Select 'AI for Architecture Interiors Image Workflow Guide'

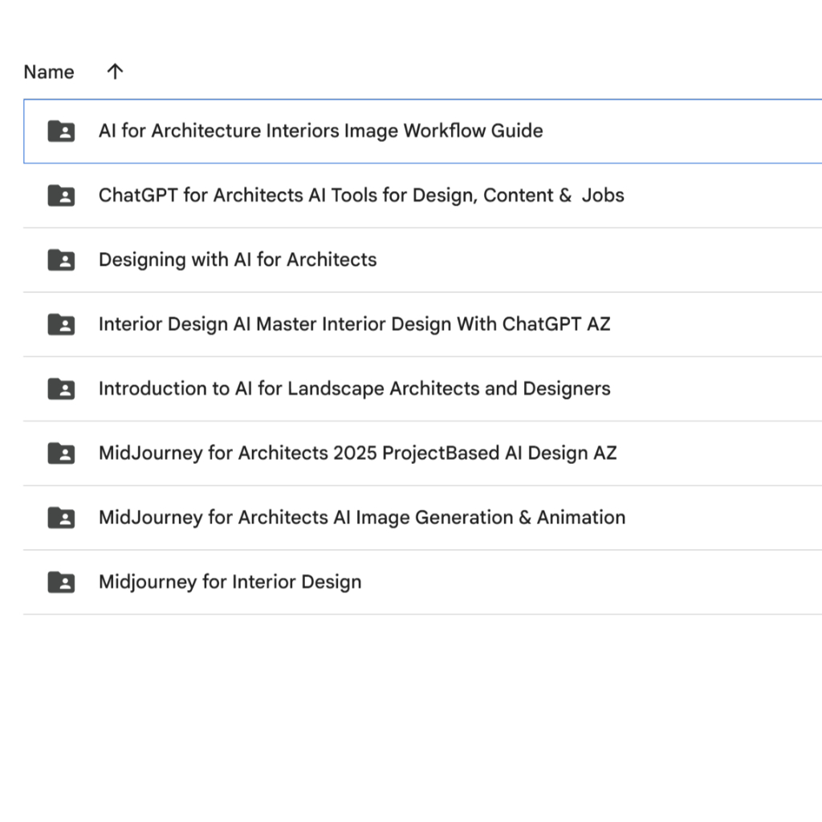click(x=321, y=131)
